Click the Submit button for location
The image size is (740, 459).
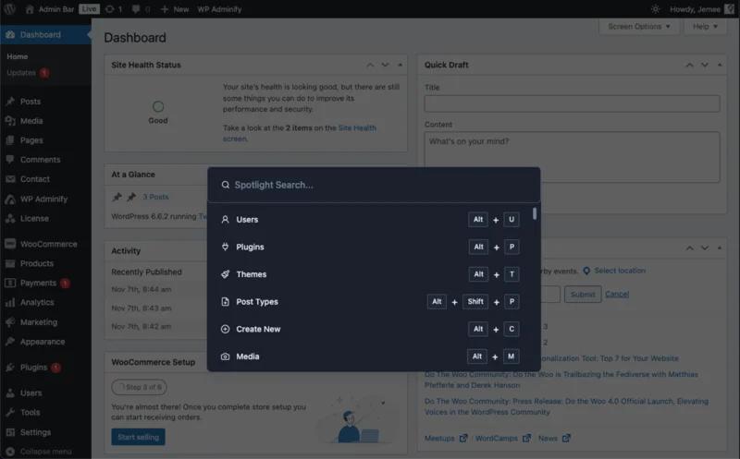(x=583, y=294)
